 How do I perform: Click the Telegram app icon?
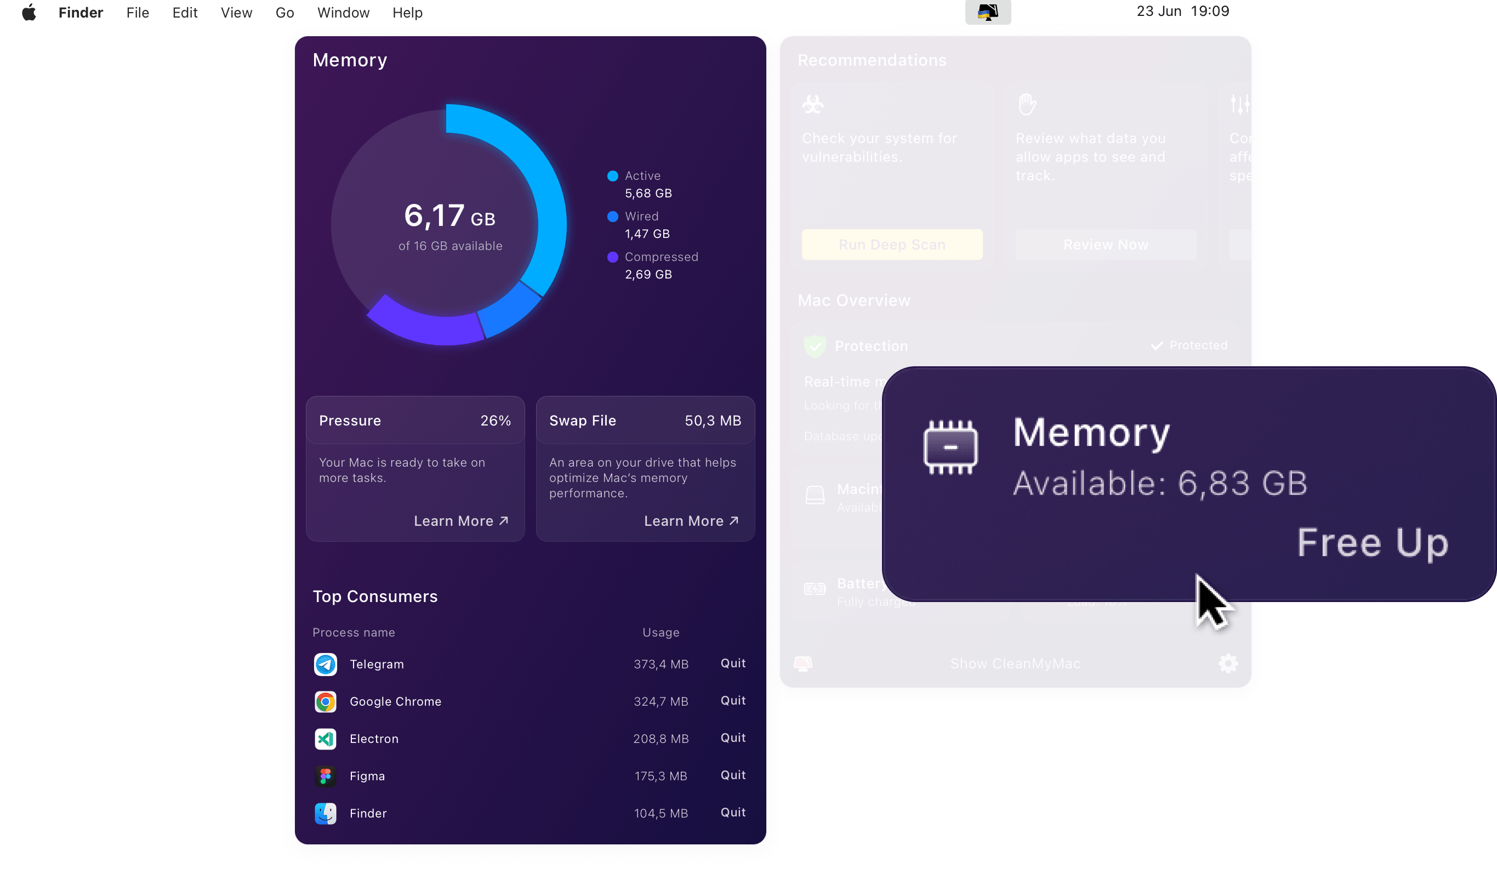click(325, 664)
